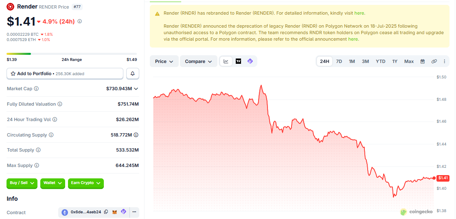Select the 3M chart range
Viewport: 456px width, 219px height.
click(366, 61)
